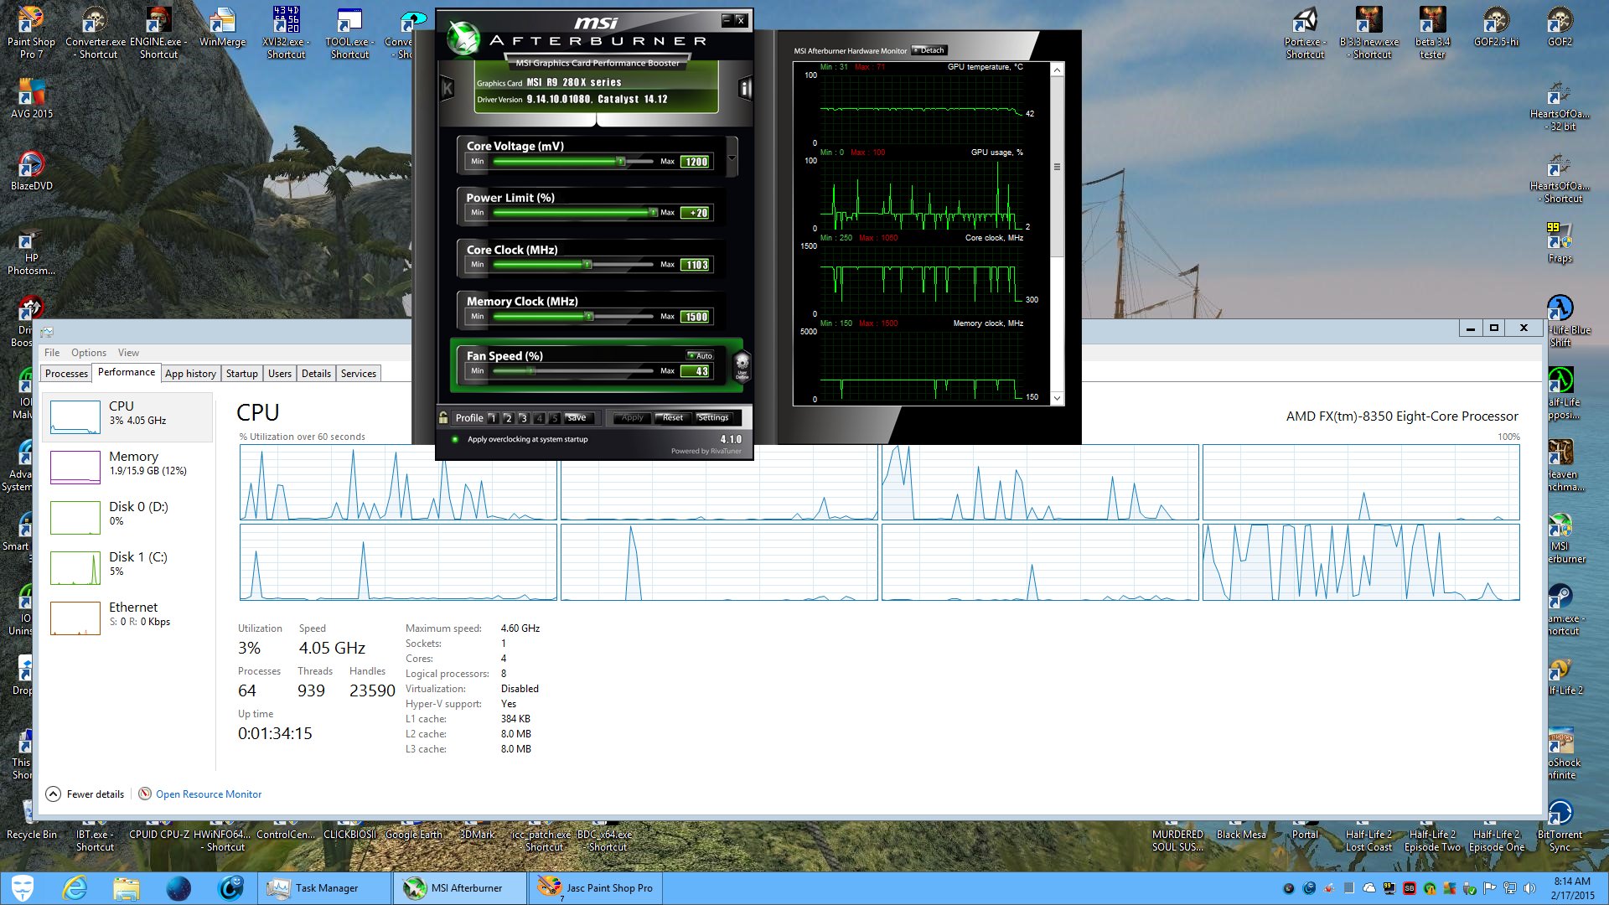
Task: Open Afterburner Settings button
Action: [713, 417]
